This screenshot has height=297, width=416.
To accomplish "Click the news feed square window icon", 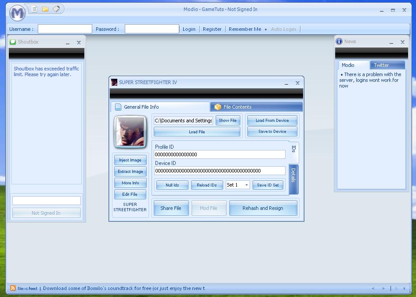I will coord(396,288).
